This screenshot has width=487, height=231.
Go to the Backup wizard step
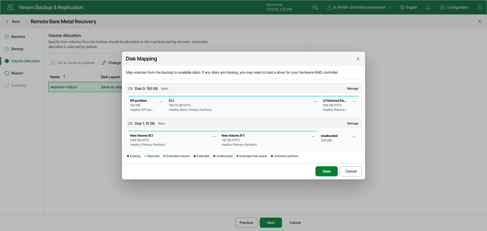pyautogui.click(x=17, y=49)
